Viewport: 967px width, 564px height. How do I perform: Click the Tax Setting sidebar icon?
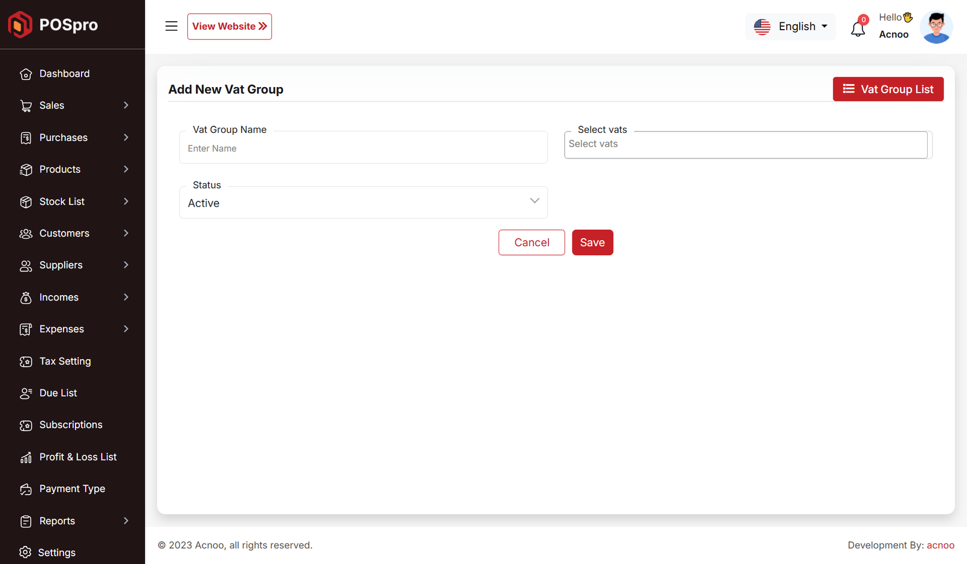(25, 361)
